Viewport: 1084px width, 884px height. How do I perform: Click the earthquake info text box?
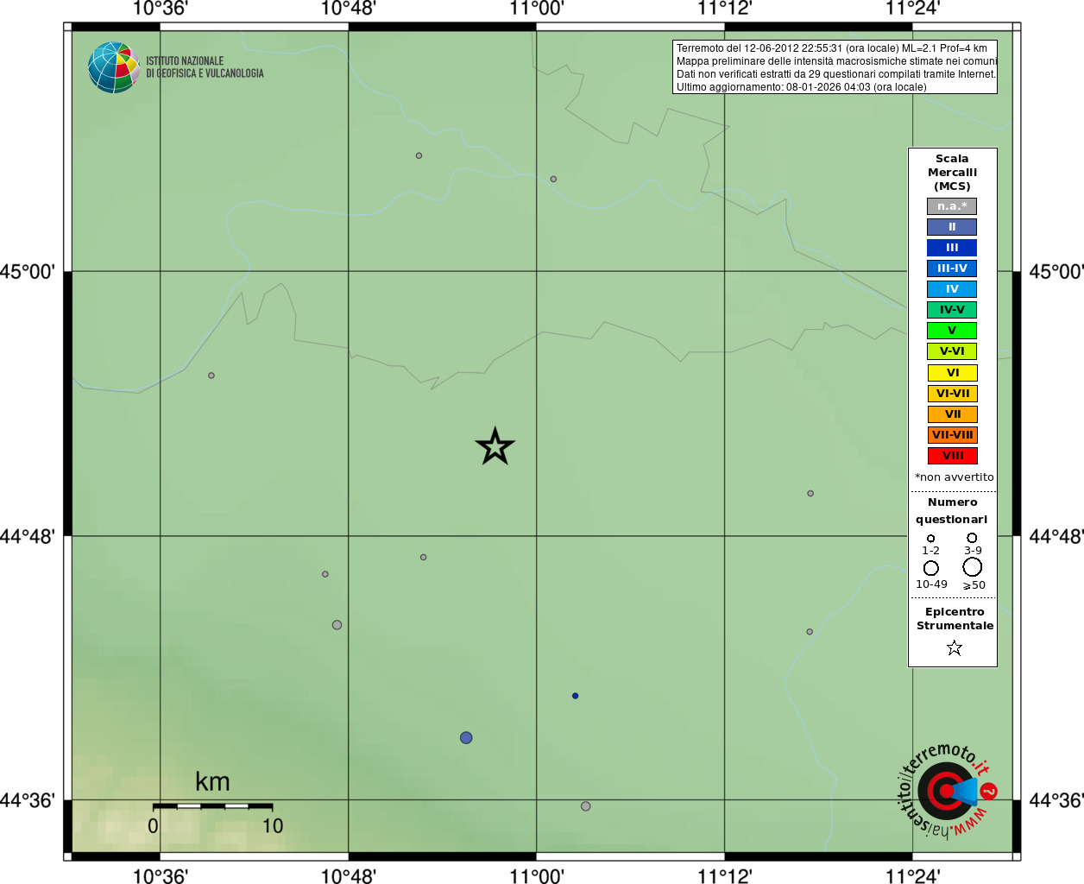click(835, 67)
